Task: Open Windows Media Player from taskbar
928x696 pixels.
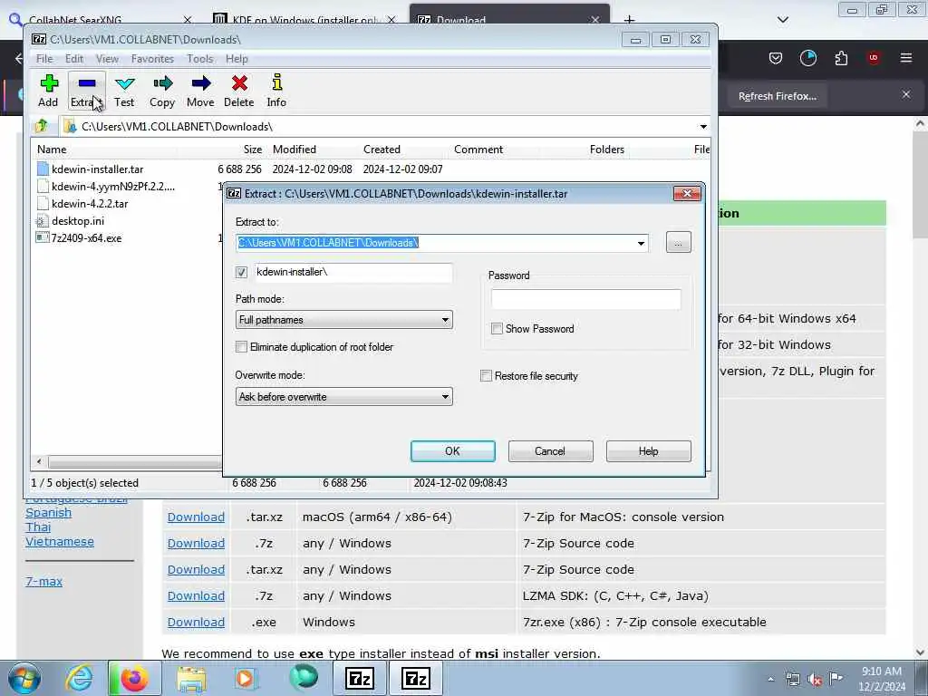Action: pyautogui.click(x=246, y=679)
